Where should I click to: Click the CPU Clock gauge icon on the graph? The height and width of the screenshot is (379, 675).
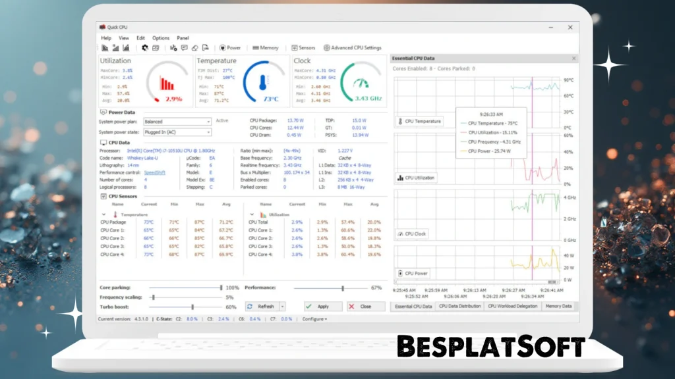pyautogui.click(x=399, y=234)
